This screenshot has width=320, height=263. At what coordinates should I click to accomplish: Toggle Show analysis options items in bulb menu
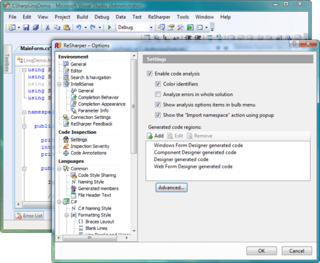[x=157, y=105]
